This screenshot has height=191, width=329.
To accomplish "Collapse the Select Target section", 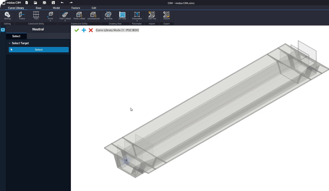I will point(9,43).
